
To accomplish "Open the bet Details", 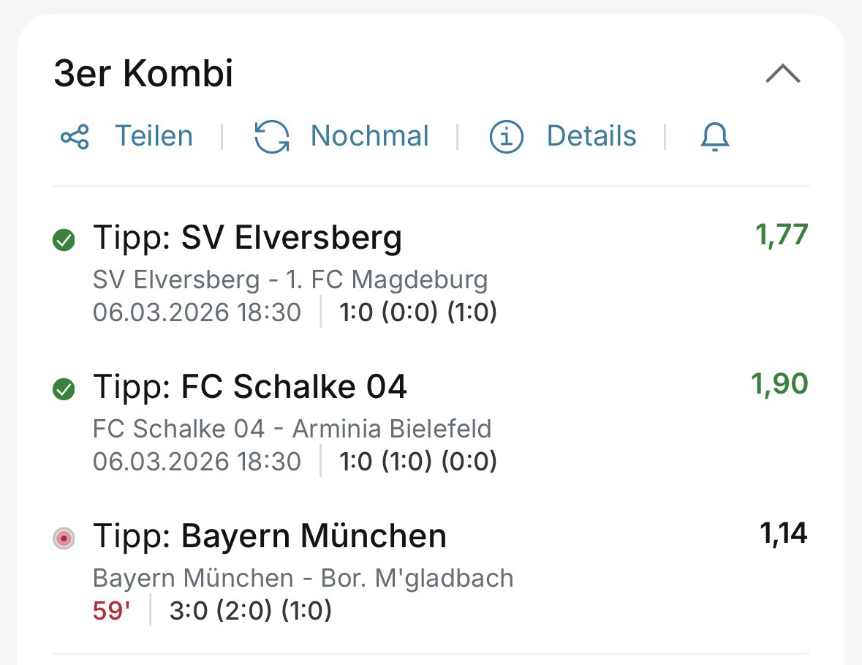I will (591, 137).
